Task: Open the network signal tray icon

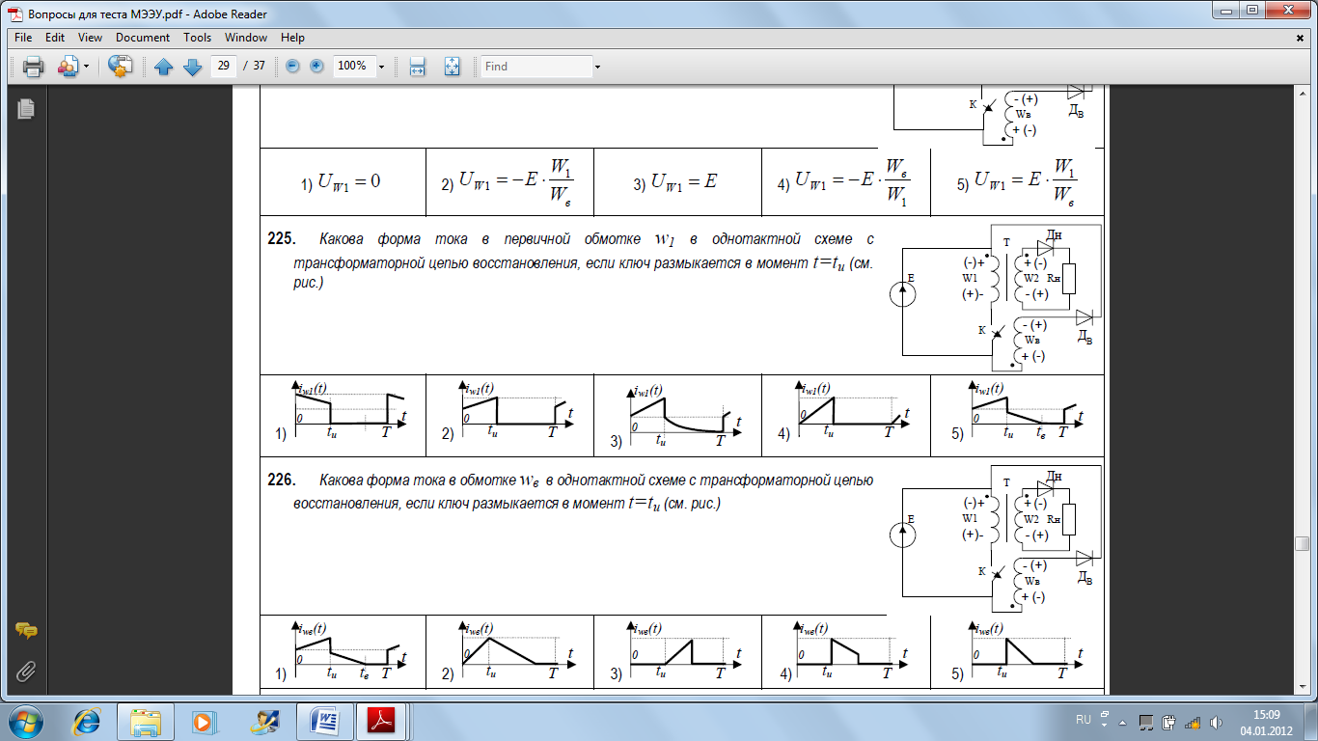Action: click(x=1193, y=721)
